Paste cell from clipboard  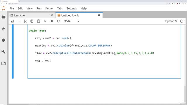38,21
